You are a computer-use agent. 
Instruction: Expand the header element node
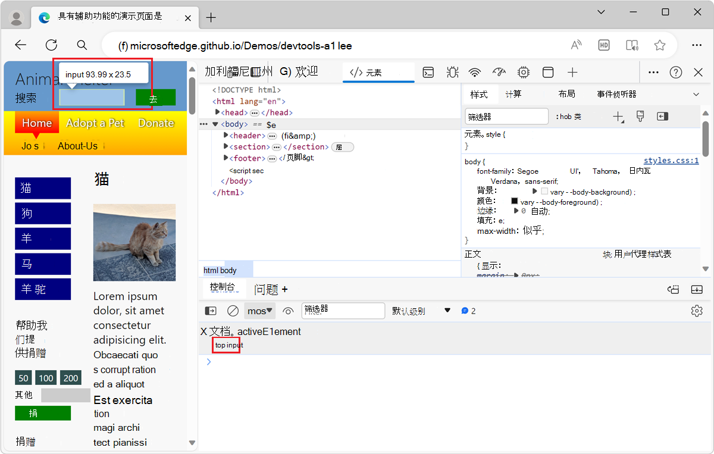tap(226, 136)
